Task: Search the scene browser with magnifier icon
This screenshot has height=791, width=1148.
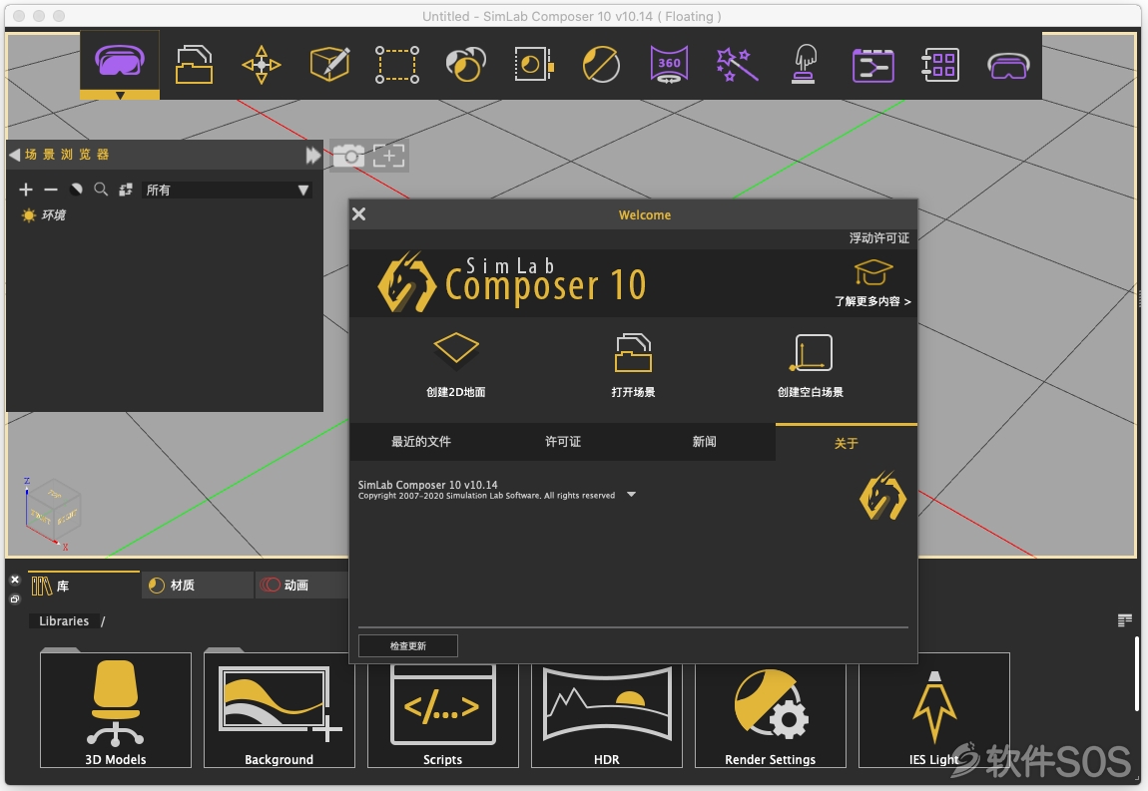Action: (x=101, y=190)
